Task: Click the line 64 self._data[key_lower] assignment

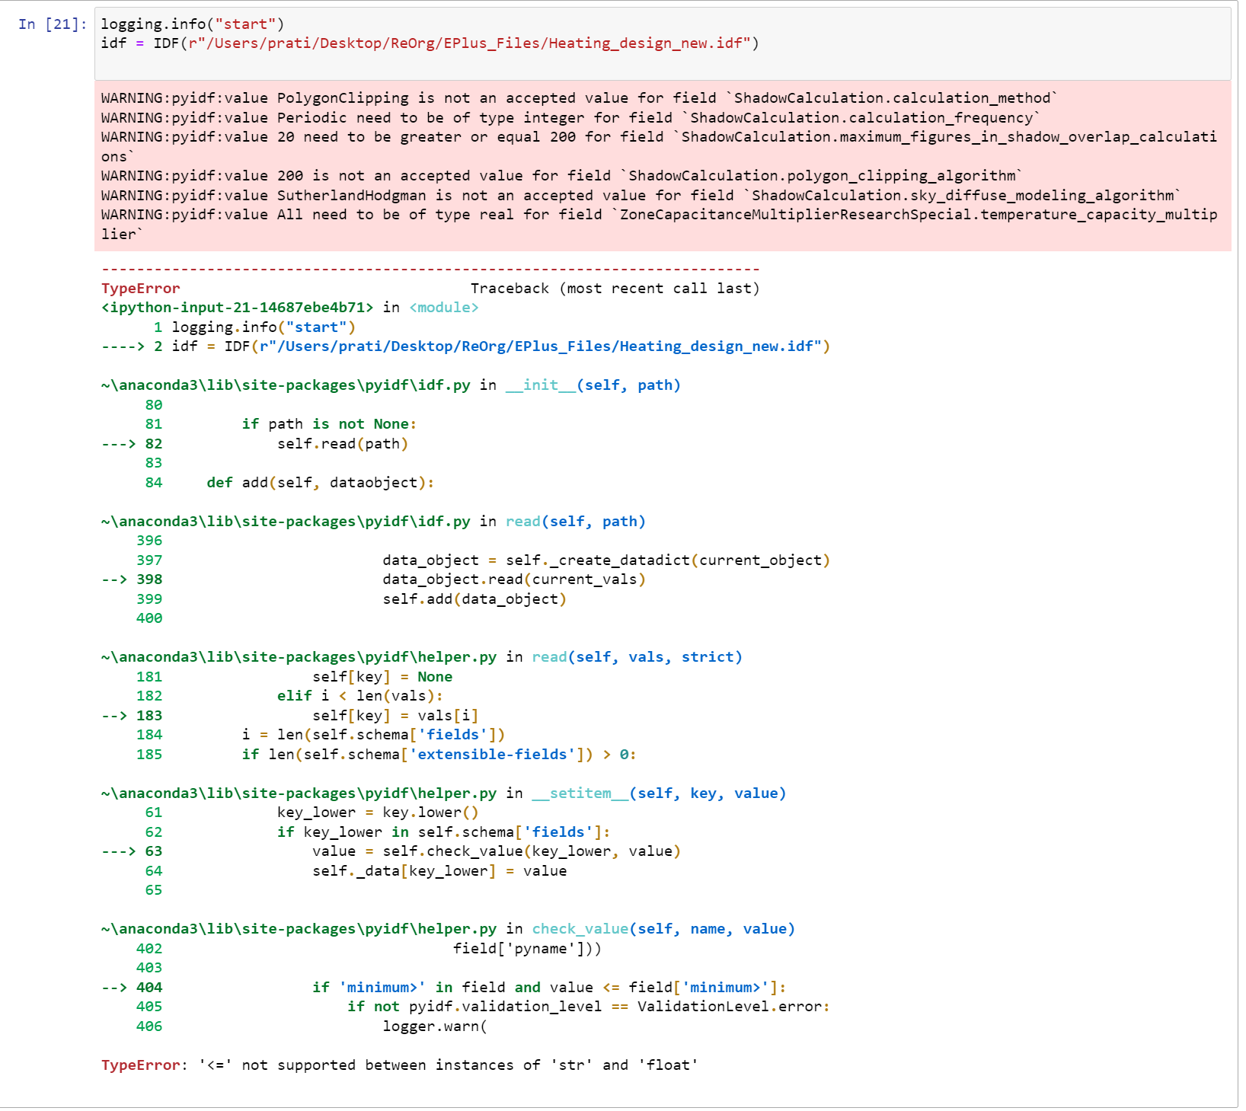Action: [356, 871]
